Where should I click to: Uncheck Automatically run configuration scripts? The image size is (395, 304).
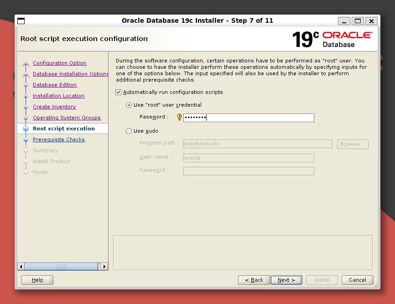pyautogui.click(x=119, y=92)
